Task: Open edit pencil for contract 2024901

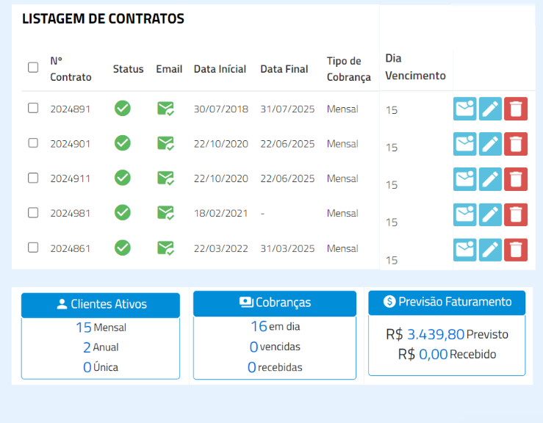Action: point(490,144)
